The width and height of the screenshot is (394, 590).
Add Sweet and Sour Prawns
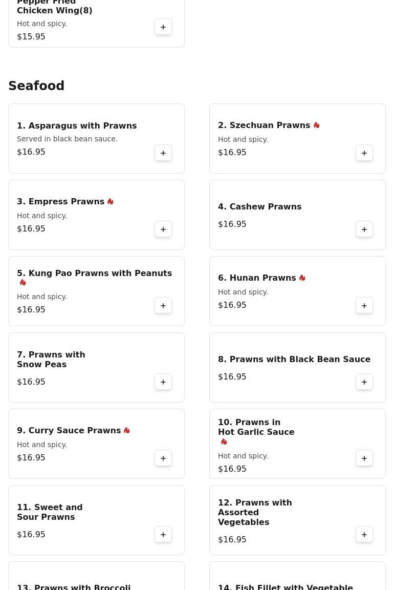coord(163,535)
